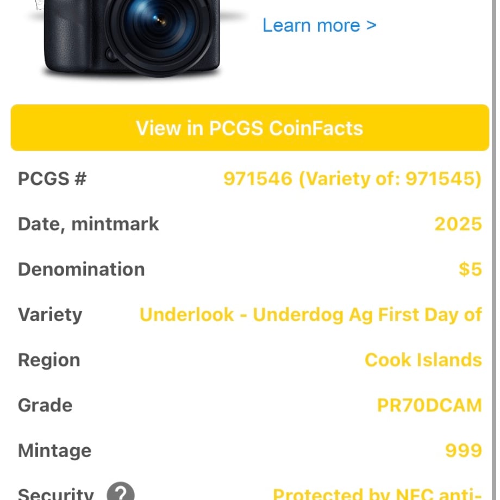Click View in PCGS CoinFacts button
Screen dimensions: 500x500
[249, 128]
